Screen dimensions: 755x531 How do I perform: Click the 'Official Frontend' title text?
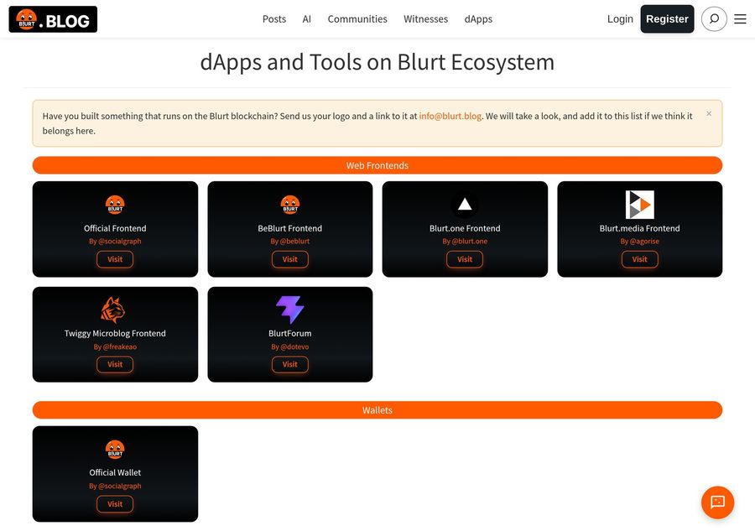point(115,228)
